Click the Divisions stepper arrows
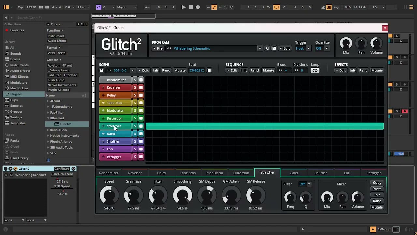417x235 pixels. 296,70
